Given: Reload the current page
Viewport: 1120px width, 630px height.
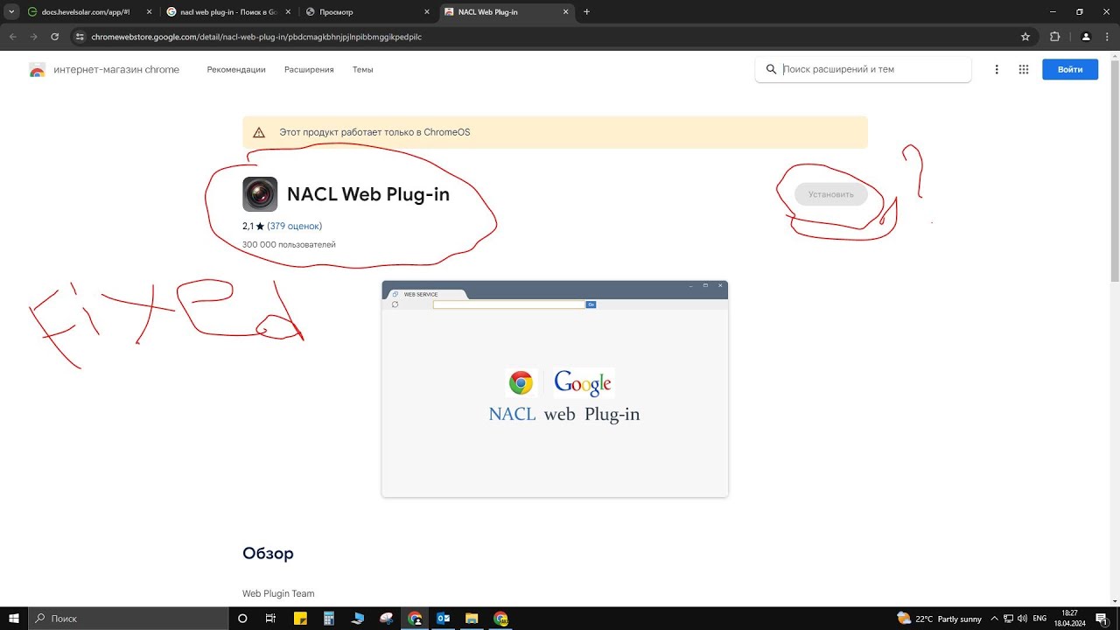Looking at the screenshot, I should coord(54,37).
